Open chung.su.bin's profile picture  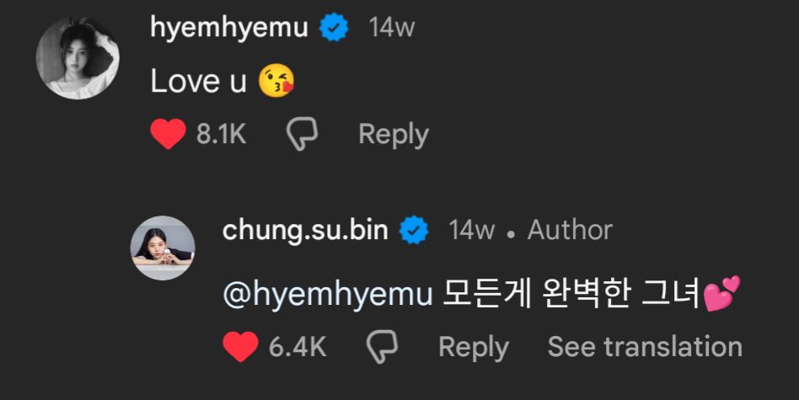163,248
